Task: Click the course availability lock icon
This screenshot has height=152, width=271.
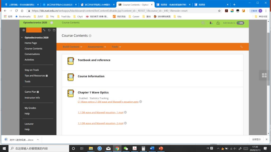Action: (x=218, y=23)
